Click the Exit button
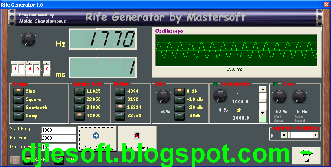The image size is (331, 167). [306, 156]
